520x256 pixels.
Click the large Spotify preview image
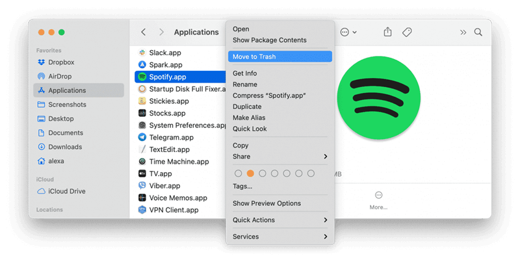(x=379, y=98)
